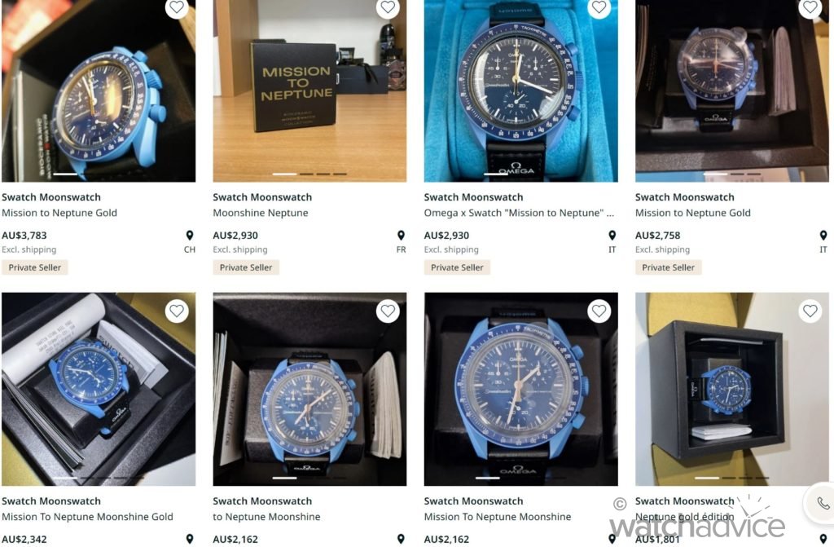This screenshot has width=834, height=547.
Task: Select second image dot on Moonshine Neptune photo
Action: pos(306,174)
